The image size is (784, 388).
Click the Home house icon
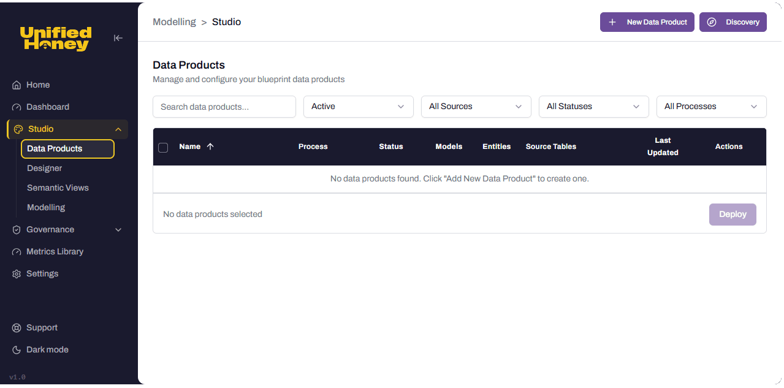pos(17,85)
